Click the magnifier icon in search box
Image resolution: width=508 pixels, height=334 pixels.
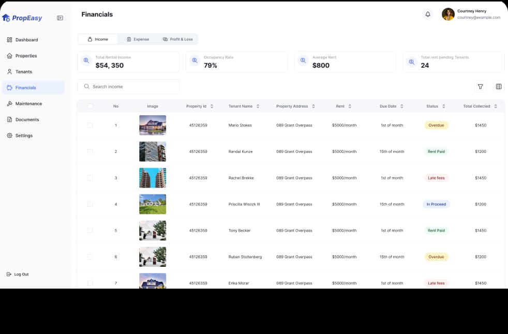[x=86, y=86]
